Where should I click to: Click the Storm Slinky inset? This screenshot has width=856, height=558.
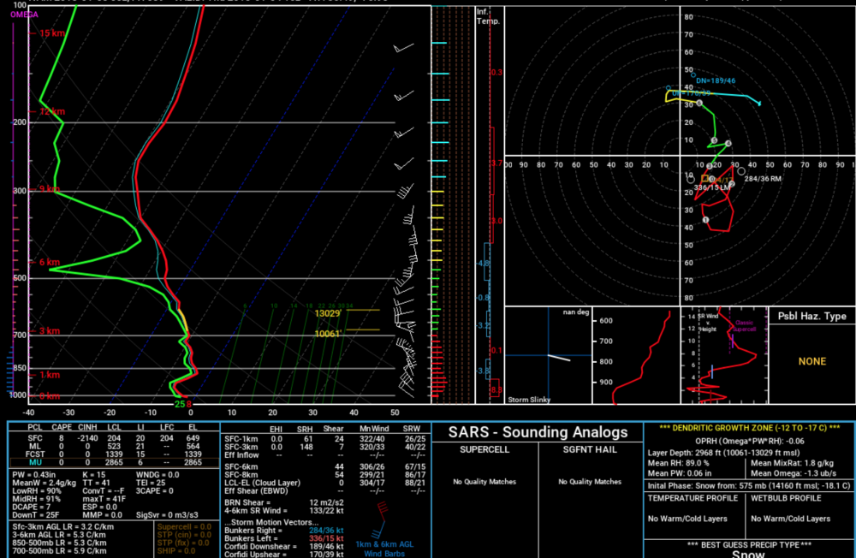[x=548, y=356]
